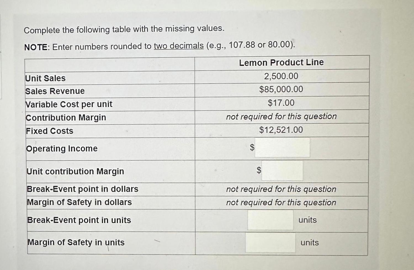The width and height of the screenshot is (414, 270).
Task: Click the Margin of Safety in units label
Action: (76, 242)
